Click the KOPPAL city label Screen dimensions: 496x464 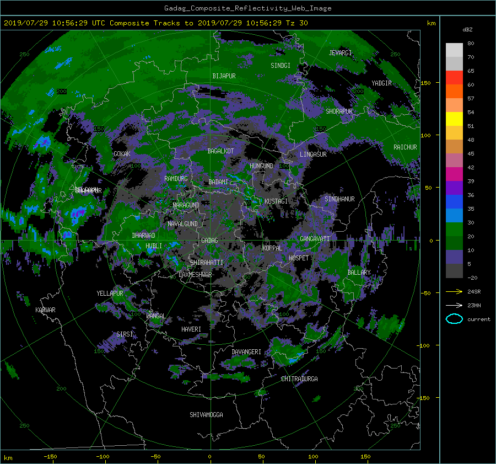point(272,248)
